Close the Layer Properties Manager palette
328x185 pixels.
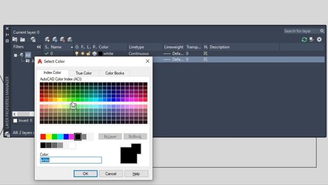pos(7,29)
